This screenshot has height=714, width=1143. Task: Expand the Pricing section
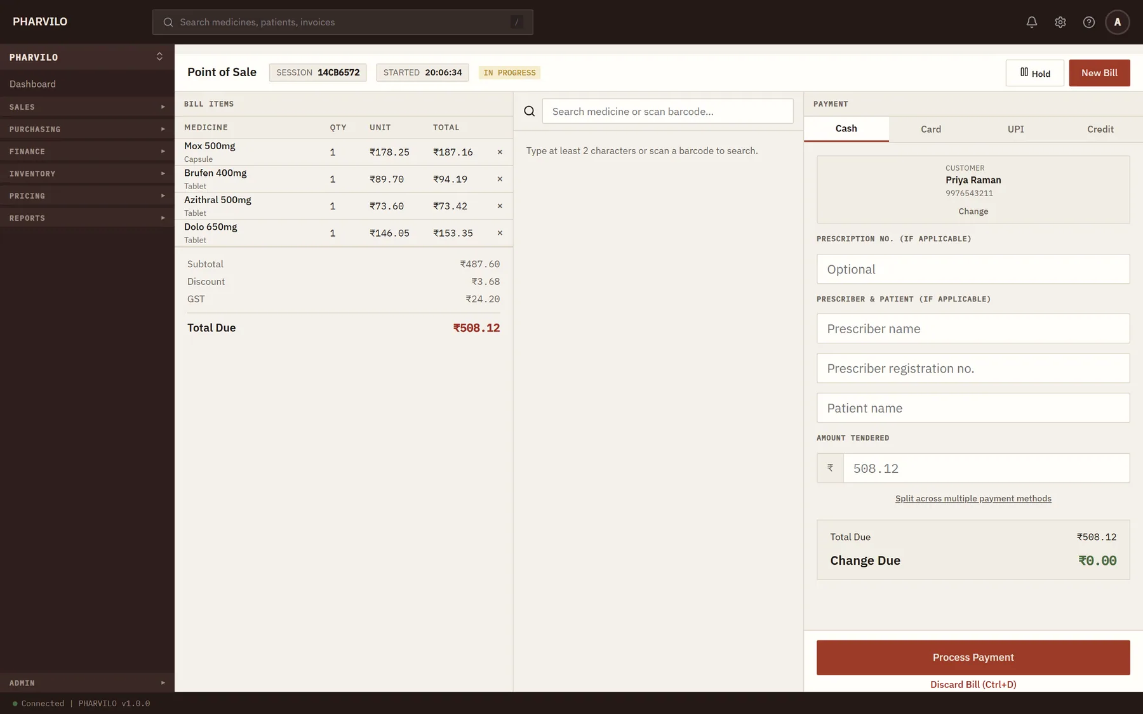[87, 196]
